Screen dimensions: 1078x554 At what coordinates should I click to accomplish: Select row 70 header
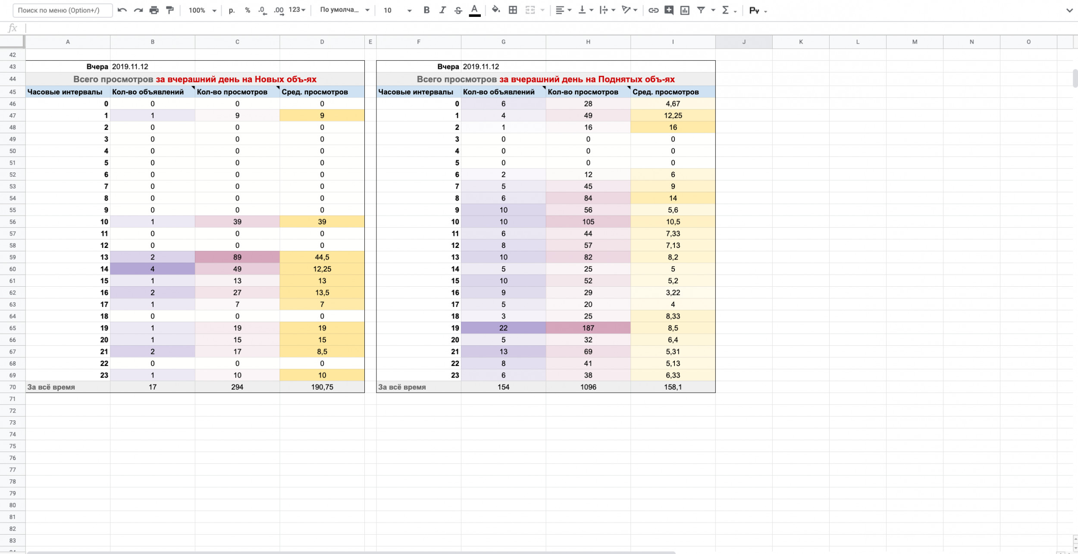[x=13, y=387]
